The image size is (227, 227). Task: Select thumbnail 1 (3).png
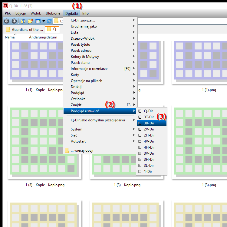199,142
